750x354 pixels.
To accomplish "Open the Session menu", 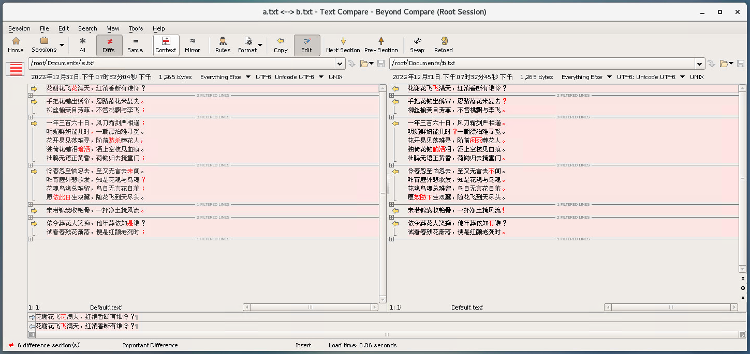I will click(x=19, y=28).
